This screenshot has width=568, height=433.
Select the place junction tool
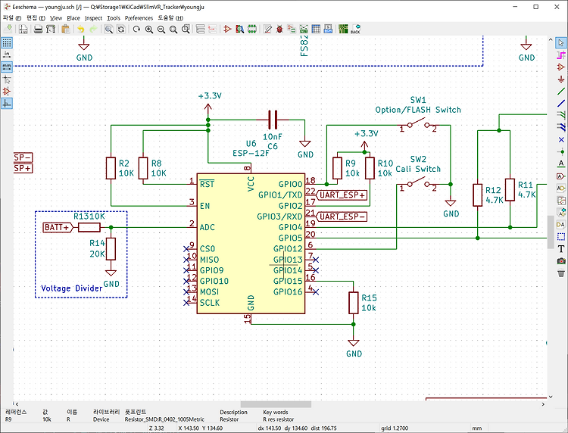pos(560,151)
